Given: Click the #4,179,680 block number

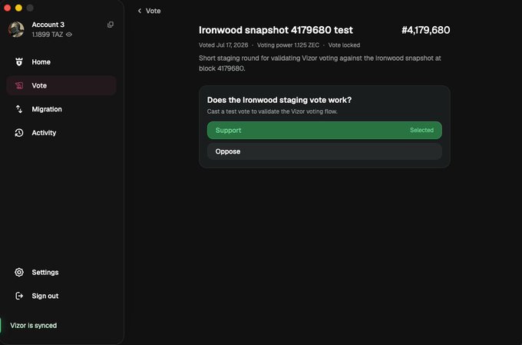Looking at the screenshot, I should point(426,30).
